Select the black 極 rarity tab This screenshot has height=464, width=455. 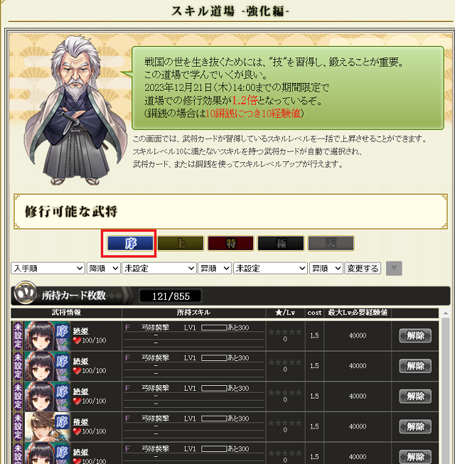pos(281,243)
